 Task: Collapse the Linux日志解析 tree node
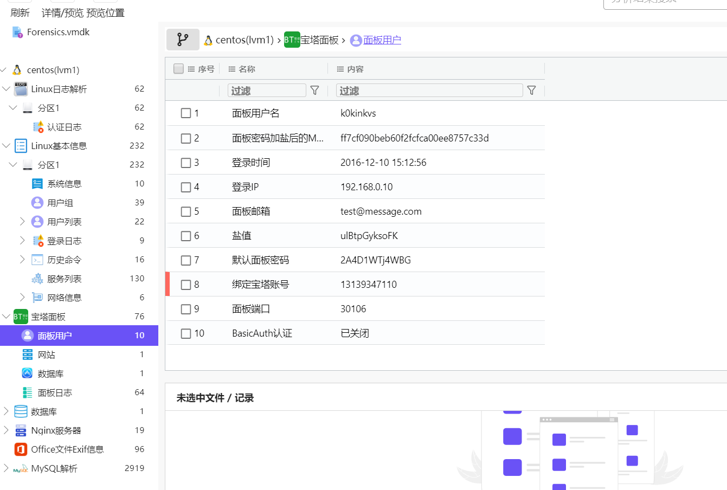click(6, 88)
